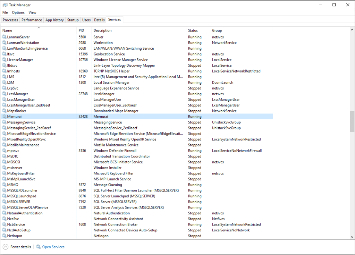355x255 pixels.
Task: Collapse view using Fewer details arrow
Action: (x=5, y=247)
